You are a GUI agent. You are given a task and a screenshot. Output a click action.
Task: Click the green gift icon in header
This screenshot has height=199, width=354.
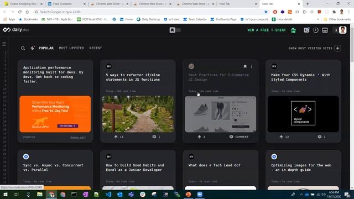[x=293, y=30]
